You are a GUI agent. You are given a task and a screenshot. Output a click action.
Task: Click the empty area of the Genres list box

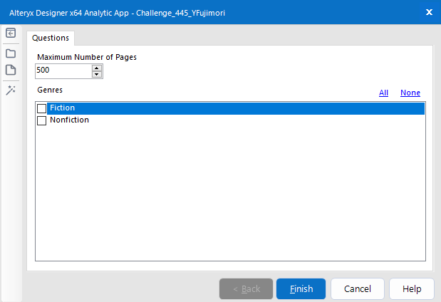[229, 192]
